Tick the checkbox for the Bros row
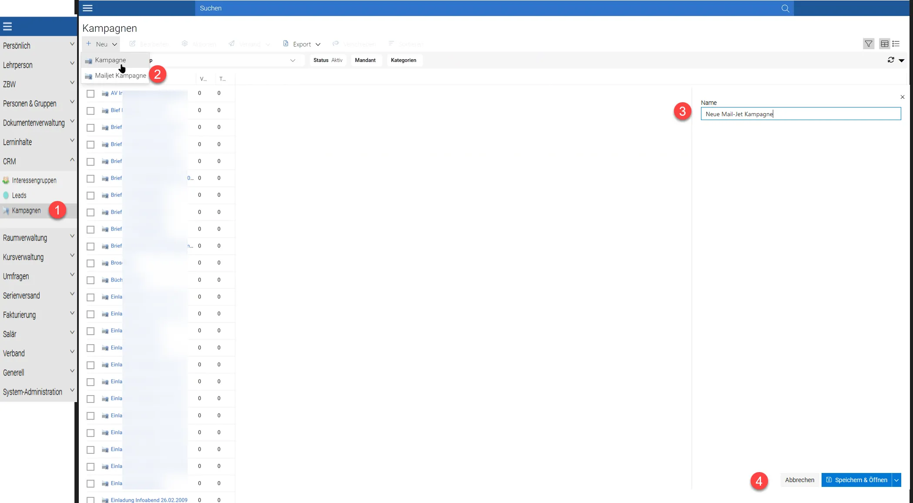The width and height of the screenshot is (913, 503). click(91, 263)
